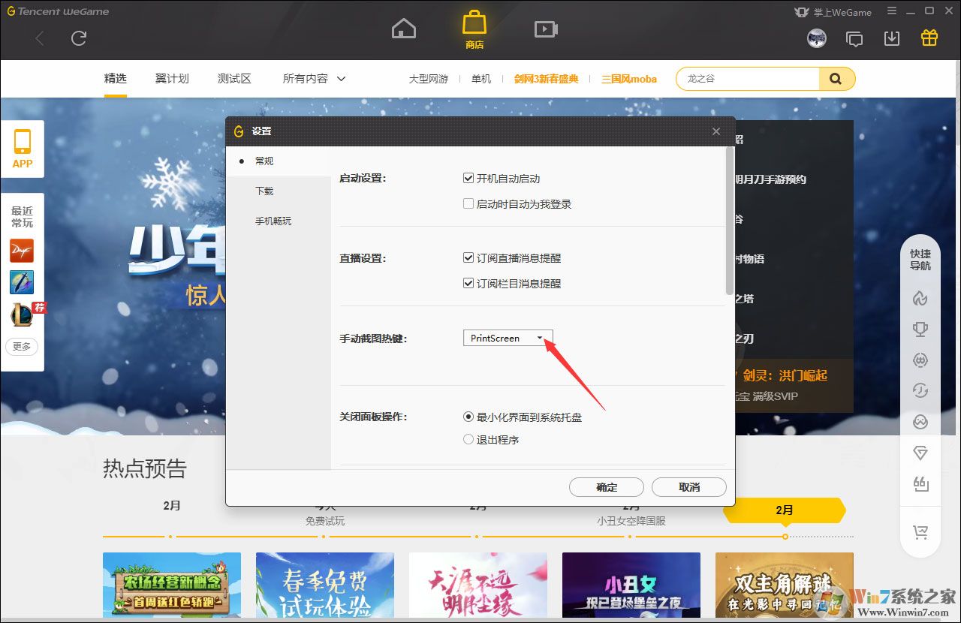Screen dimensions: 961x623
Task: Expand the 所有内容 dropdown menu
Action: (313, 77)
